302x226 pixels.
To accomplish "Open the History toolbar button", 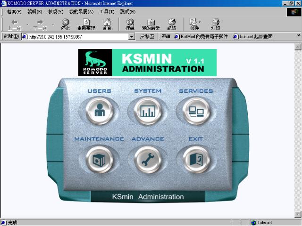I will (x=171, y=24).
